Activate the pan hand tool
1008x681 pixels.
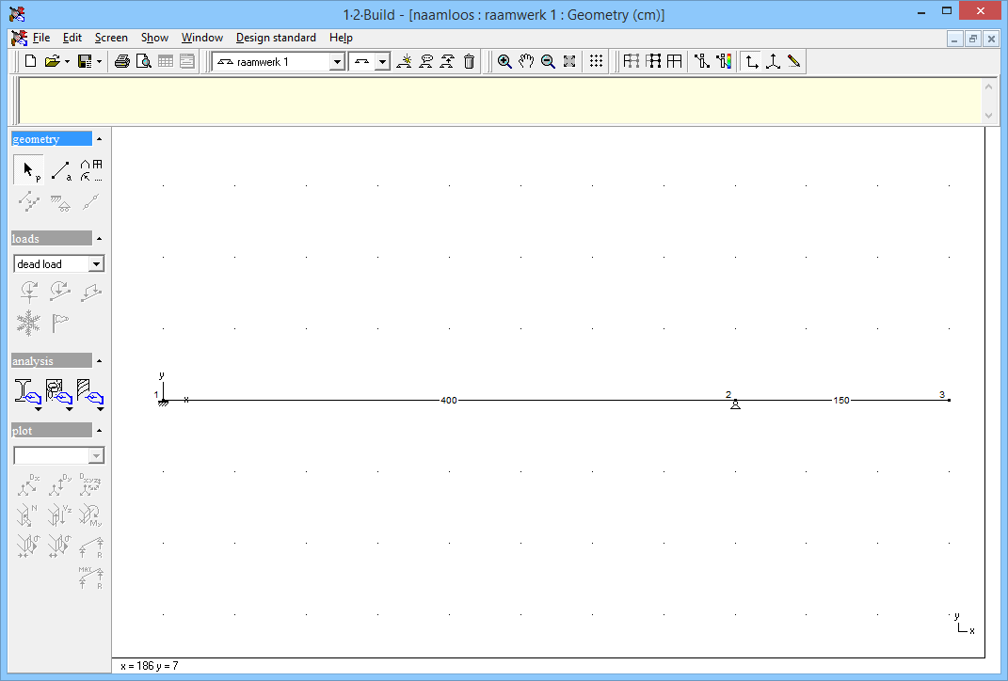[526, 61]
